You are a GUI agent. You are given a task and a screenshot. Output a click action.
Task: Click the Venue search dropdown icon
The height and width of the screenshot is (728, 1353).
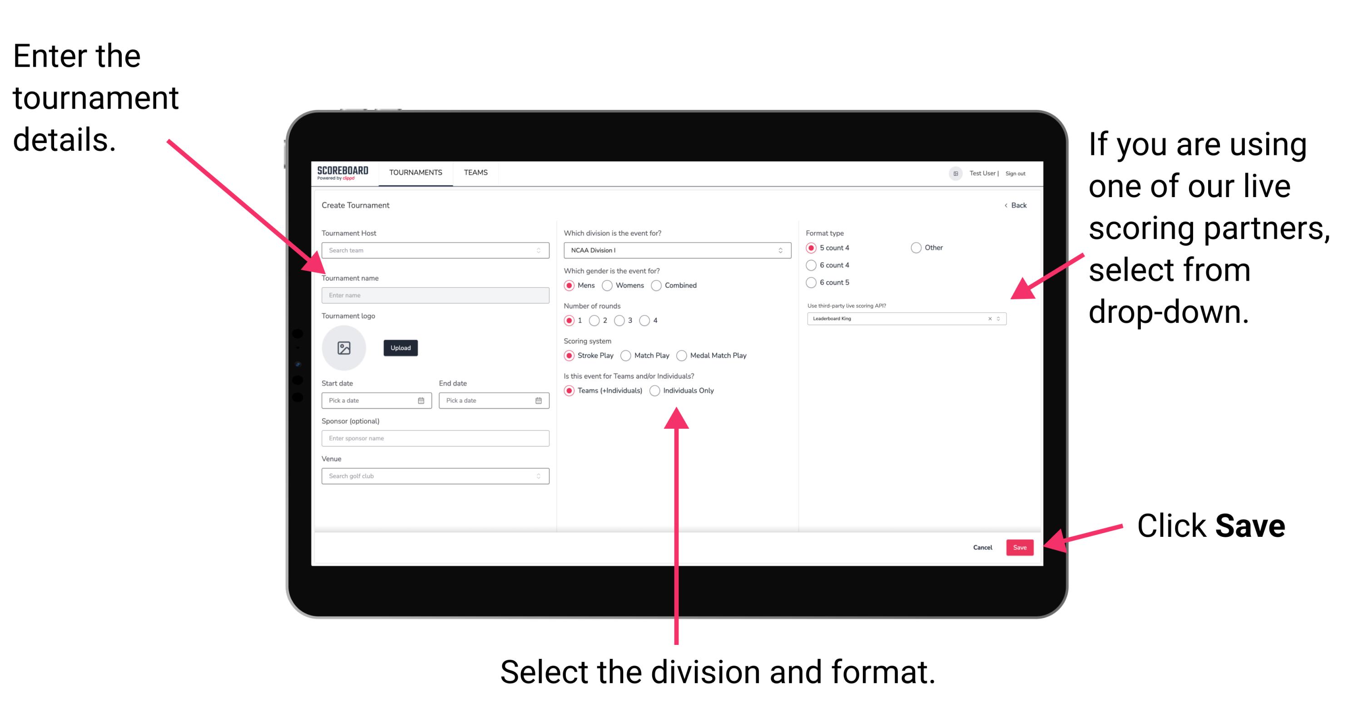[539, 476]
